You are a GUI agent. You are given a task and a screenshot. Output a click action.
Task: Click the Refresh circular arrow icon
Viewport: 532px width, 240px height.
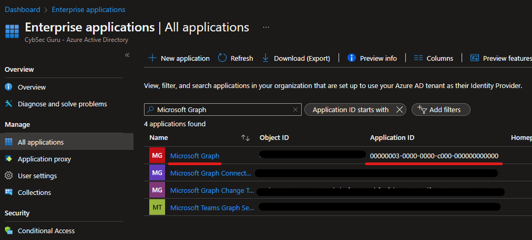tap(222, 58)
